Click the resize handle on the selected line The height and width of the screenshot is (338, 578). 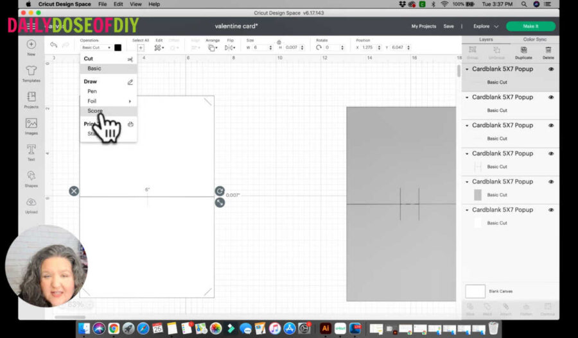tap(220, 203)
